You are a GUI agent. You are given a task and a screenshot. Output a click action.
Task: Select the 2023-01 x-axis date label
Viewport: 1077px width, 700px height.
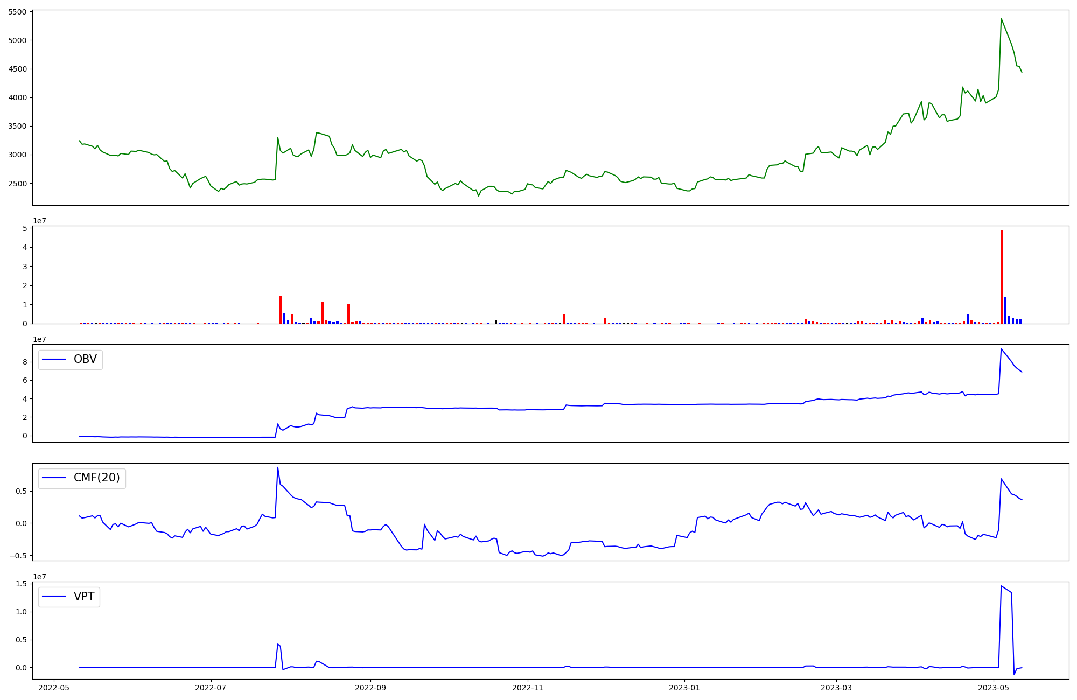tap(685, 687)
